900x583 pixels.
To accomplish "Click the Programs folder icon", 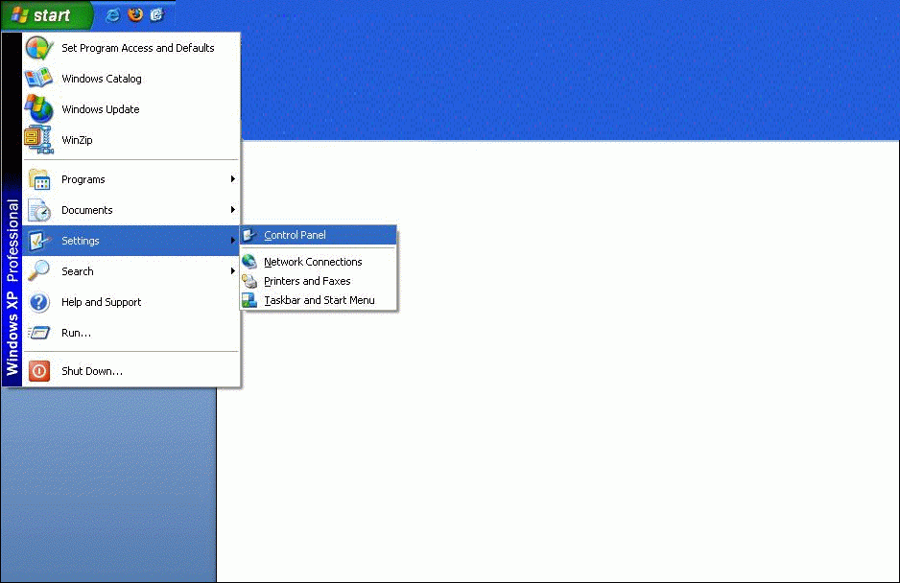I will [x=39, y=179].
